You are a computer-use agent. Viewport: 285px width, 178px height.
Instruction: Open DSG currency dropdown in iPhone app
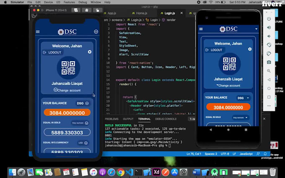point(83,103)
